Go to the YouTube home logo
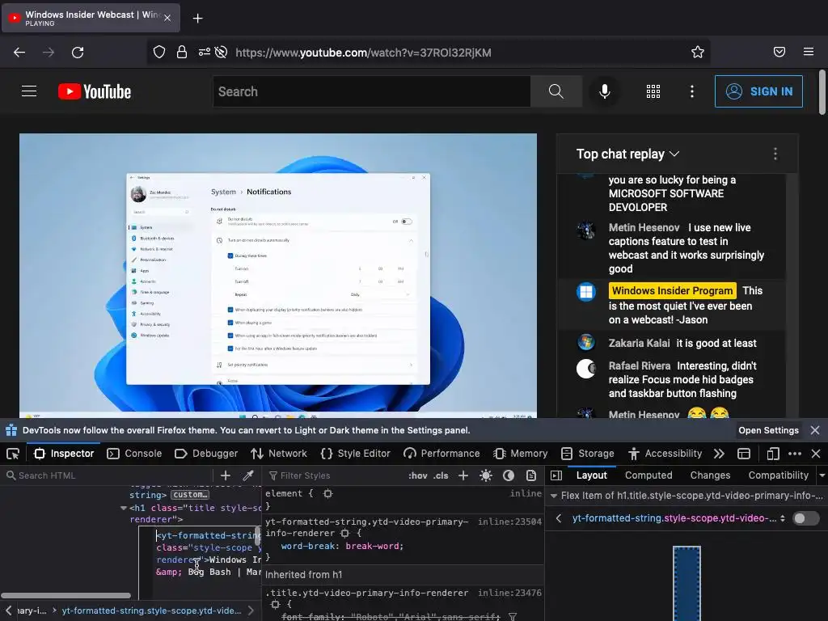 [95, 91]
